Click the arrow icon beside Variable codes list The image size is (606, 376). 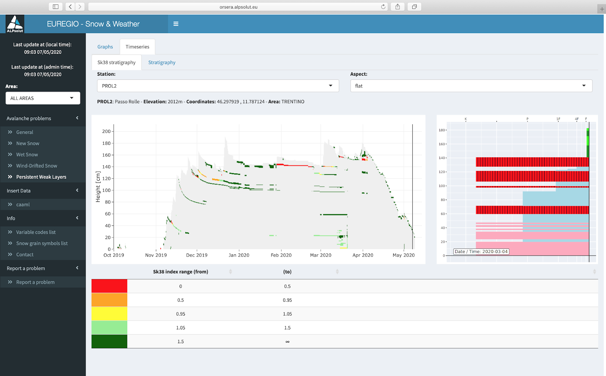10,232
